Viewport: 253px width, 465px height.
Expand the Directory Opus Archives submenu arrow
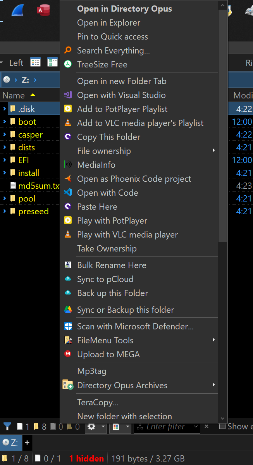point(213,385)
